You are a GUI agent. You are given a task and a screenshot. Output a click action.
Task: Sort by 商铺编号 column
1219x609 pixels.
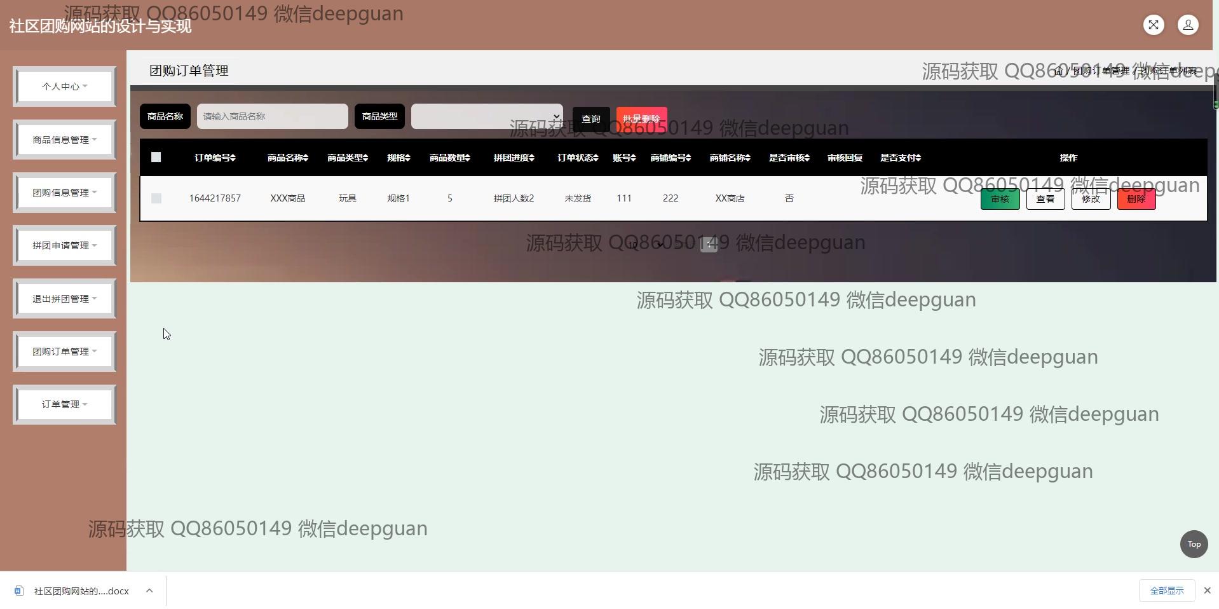(671, 158)
